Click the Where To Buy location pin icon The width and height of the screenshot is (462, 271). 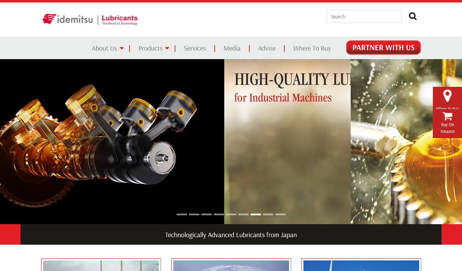tap(447, 96)
